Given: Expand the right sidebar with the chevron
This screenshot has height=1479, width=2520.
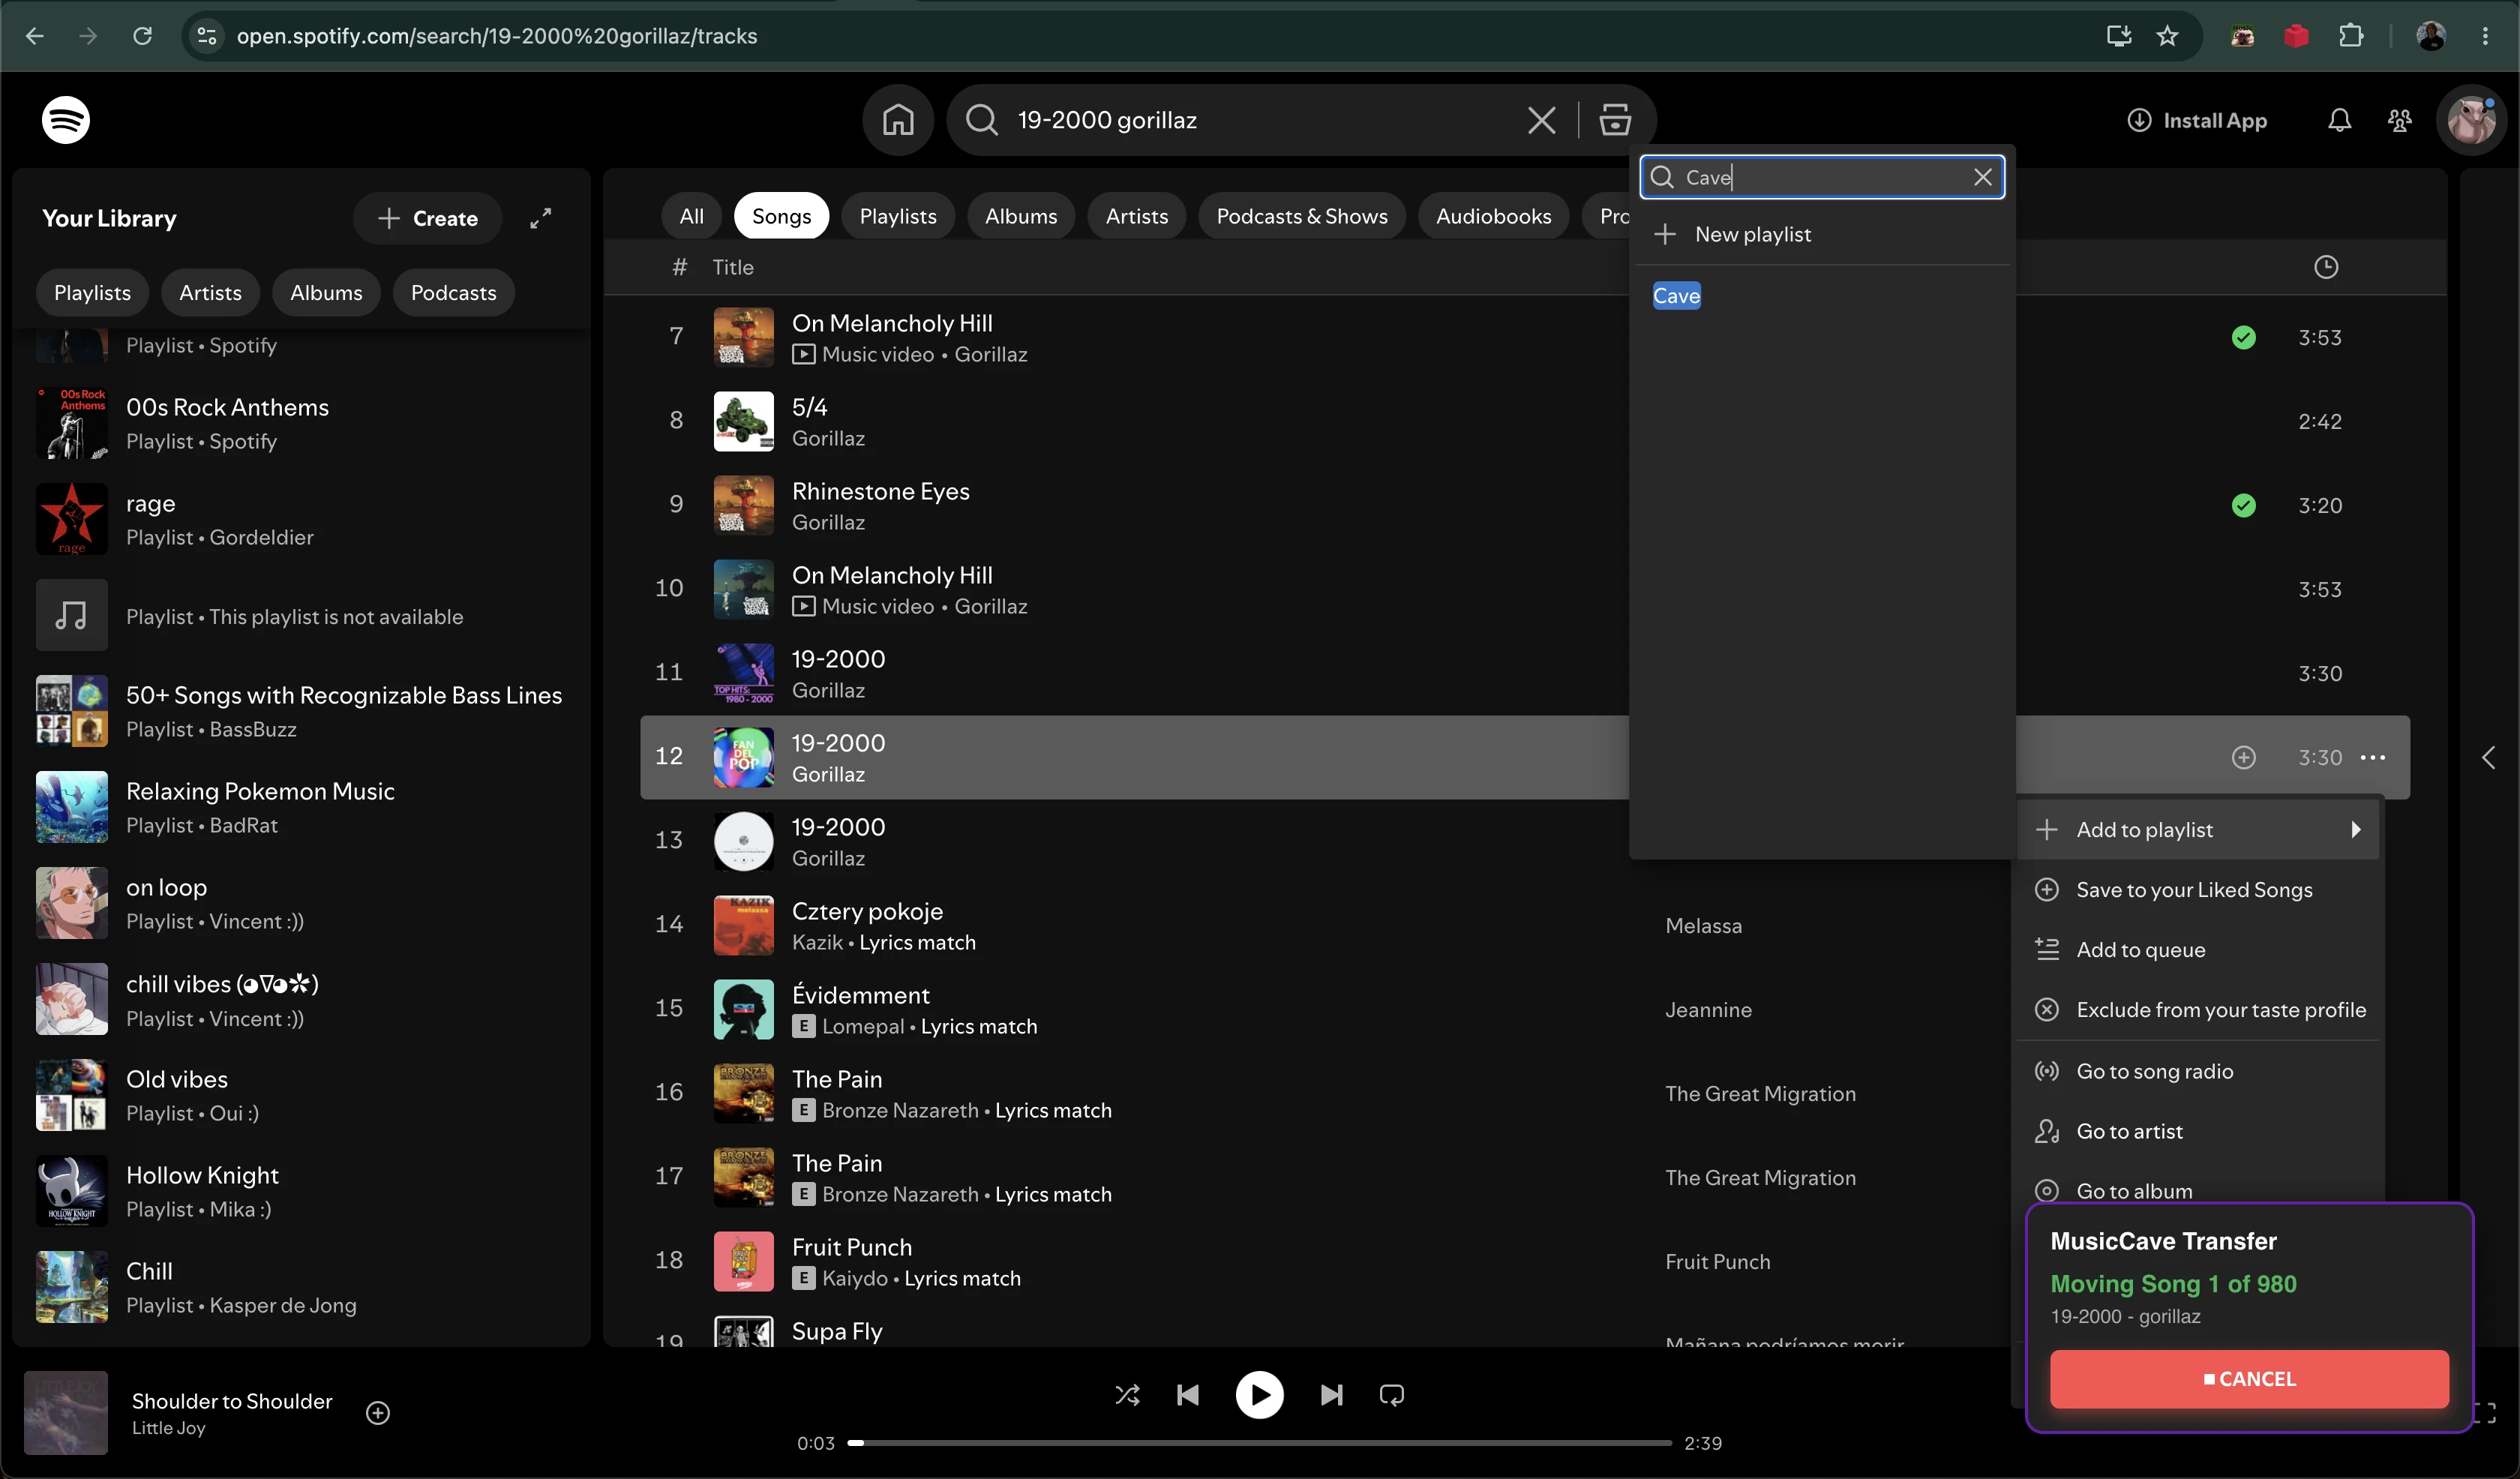Looking at the screenshot, I should point(2488,758).
